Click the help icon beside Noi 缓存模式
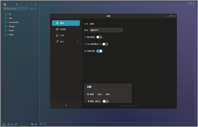The image size is (198, 127). [x=100, y=44]
